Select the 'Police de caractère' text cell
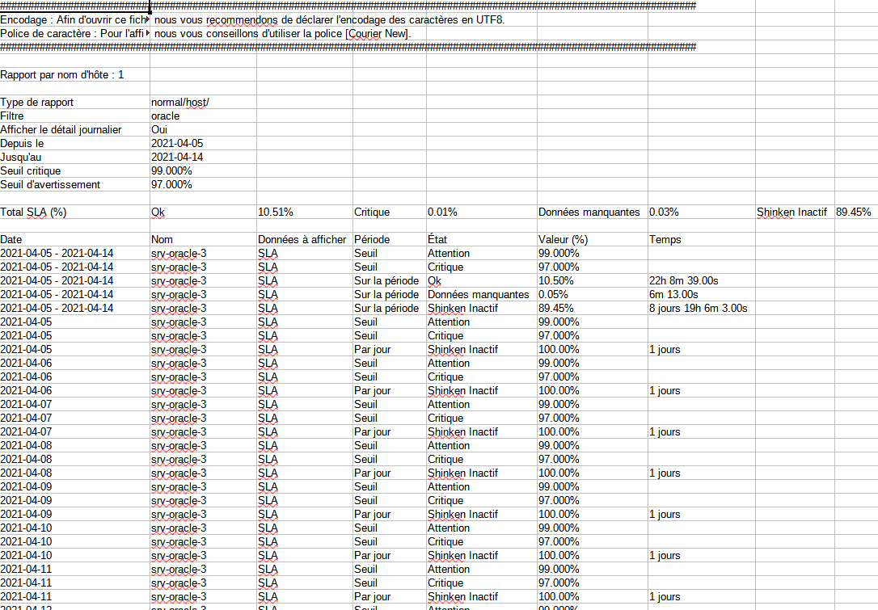Screen dimensions: 878x610 click(x=74, y=34)
